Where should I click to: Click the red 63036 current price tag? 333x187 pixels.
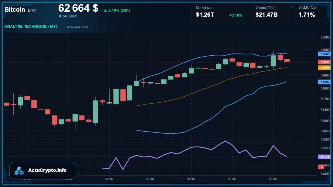pyautogui.click(x=325, y=62)
